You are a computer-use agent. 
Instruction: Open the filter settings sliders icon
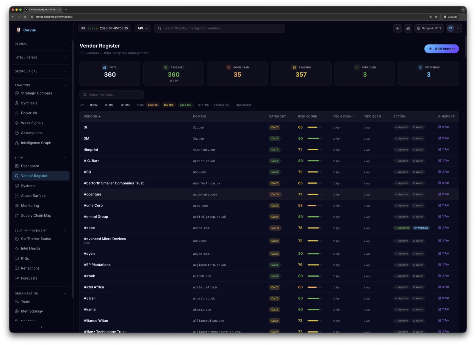[408, 28]
